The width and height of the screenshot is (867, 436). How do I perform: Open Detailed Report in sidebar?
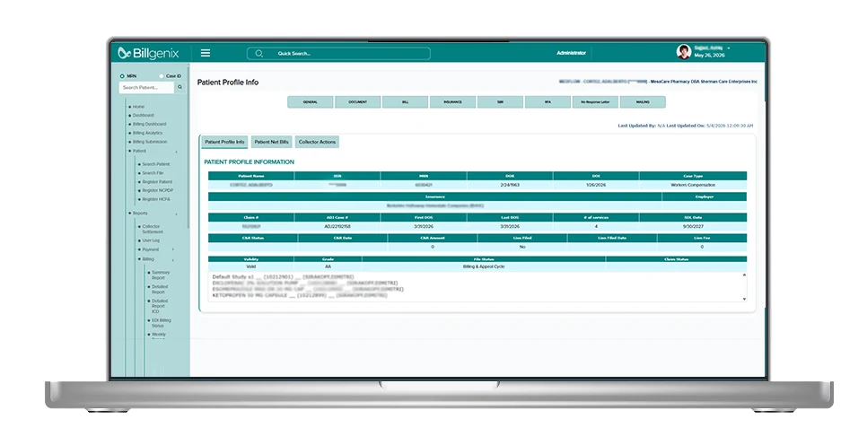tap(160, 290)
